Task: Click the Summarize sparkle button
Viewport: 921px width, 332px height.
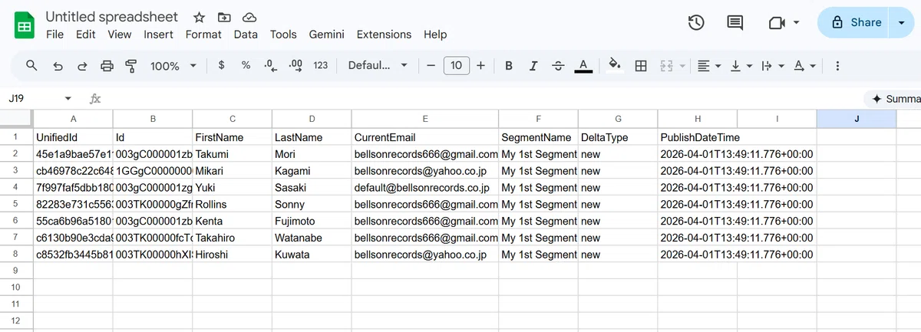Action: pos(893,99)
